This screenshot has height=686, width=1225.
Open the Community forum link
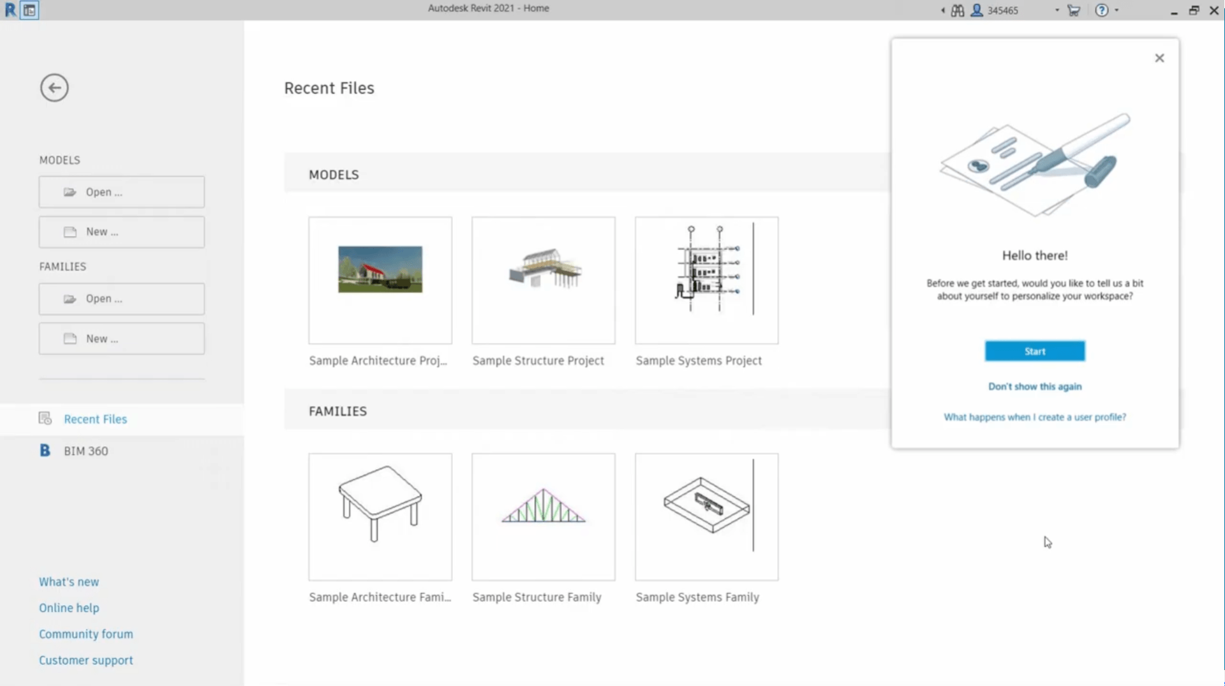coord(86,634)
